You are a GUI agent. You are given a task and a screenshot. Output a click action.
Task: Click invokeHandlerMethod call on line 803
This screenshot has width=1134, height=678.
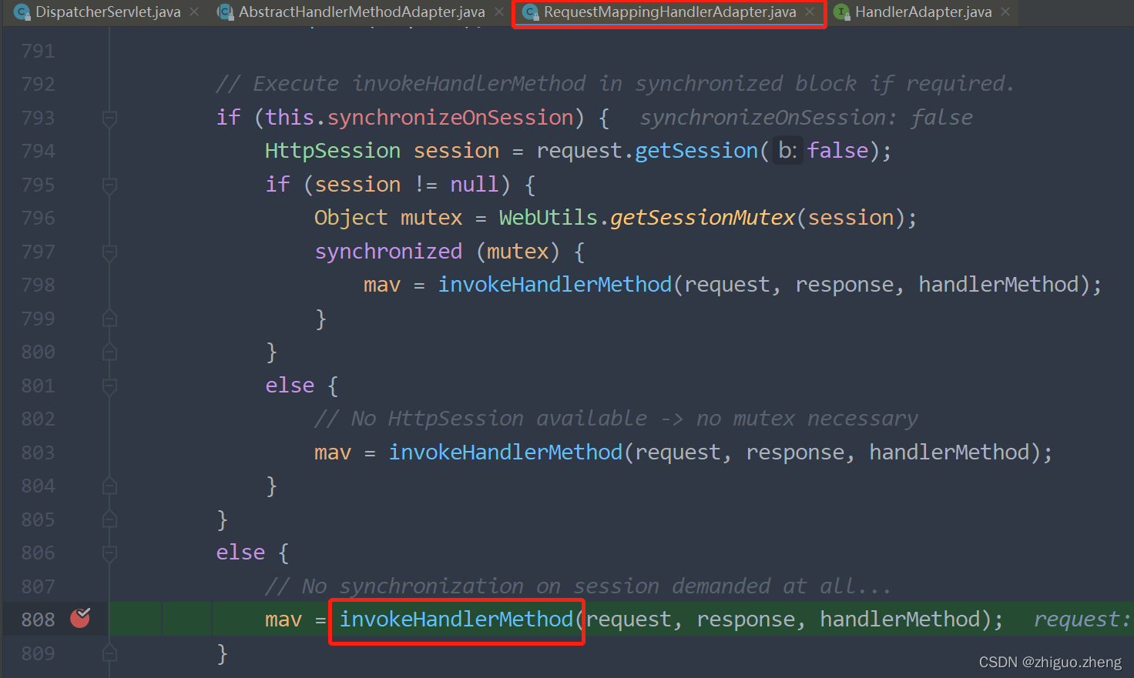[505, 453]
